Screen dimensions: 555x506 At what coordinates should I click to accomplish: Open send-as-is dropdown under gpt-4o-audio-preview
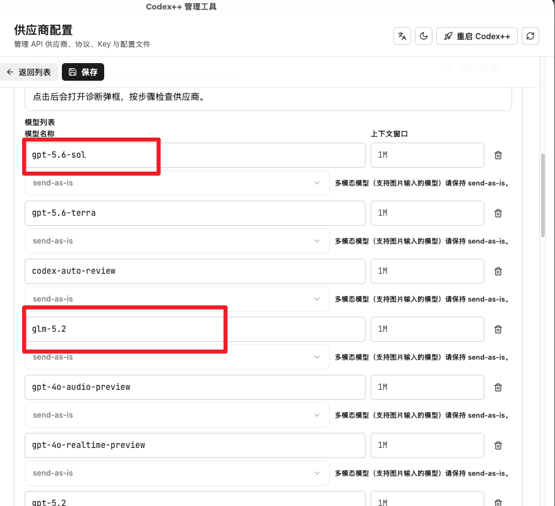click(x=177, y=415)
